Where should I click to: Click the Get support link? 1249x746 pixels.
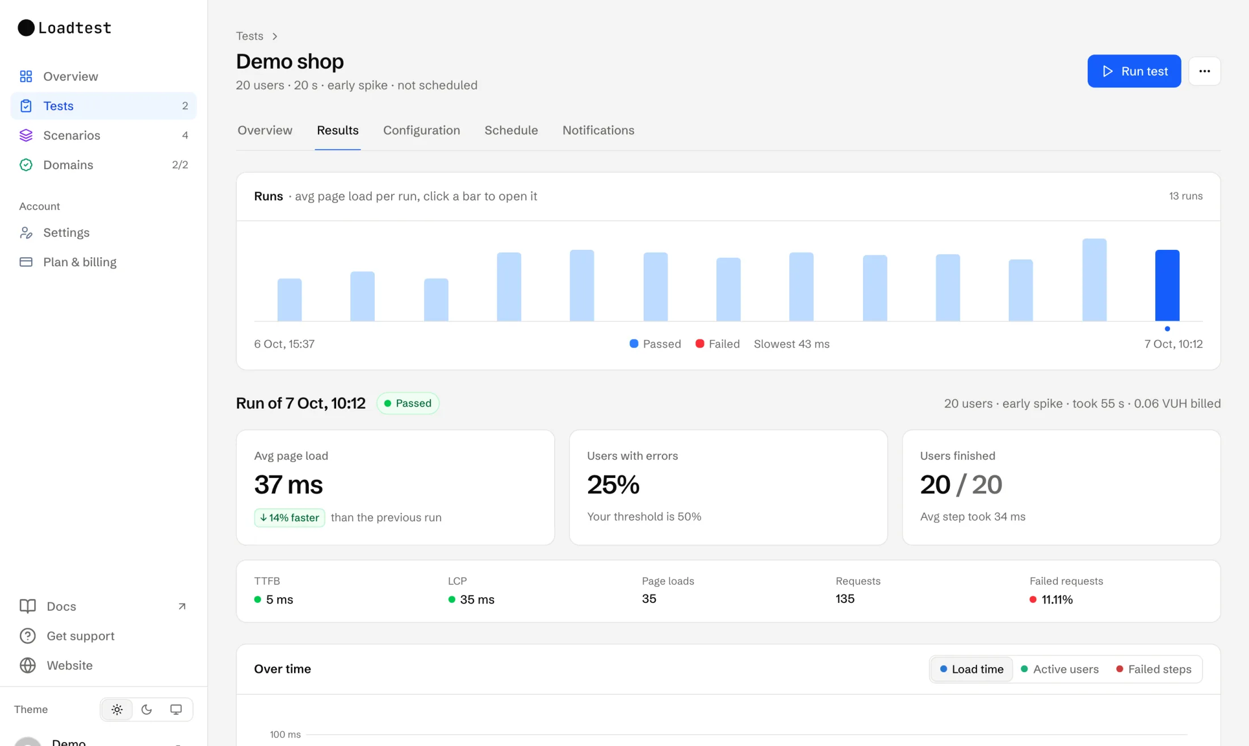pos(81,636)
